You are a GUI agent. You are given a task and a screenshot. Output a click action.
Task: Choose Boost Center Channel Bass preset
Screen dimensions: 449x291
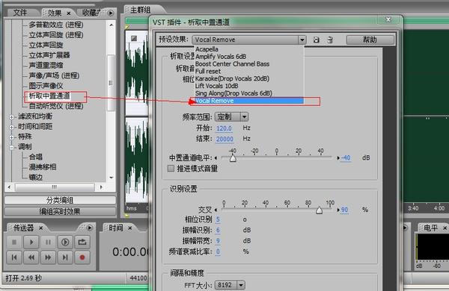(x=232, y=64)
